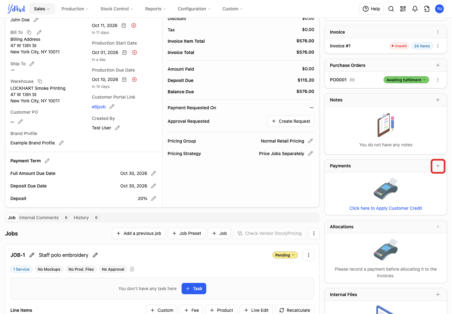This screenshot has width=452, height=314.
Task: Open Invoice #1 options menu
Action: 438,46
